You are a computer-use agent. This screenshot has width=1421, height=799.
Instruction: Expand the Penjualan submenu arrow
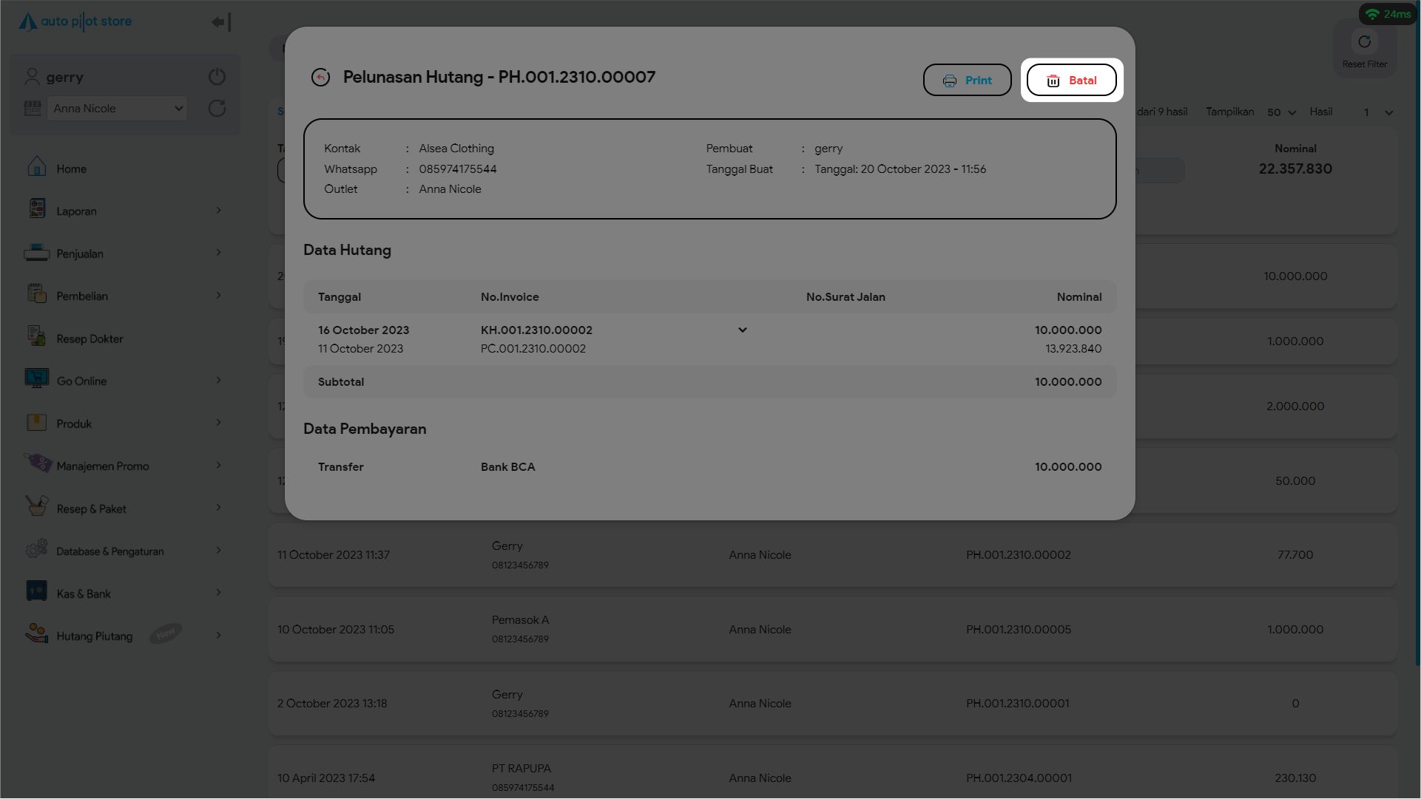(218, 253)
